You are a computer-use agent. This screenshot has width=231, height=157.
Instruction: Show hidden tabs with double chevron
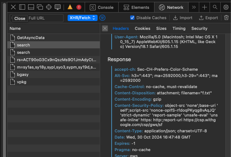194,7
